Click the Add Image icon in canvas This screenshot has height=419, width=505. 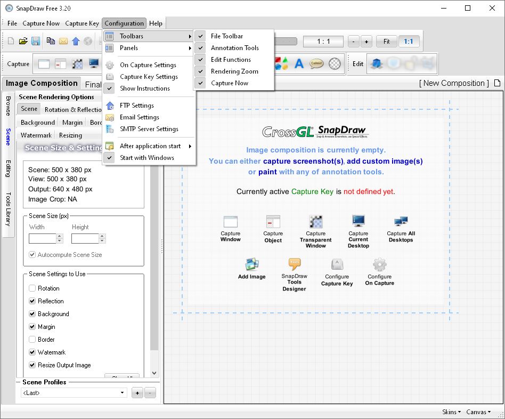pos(251,265)
